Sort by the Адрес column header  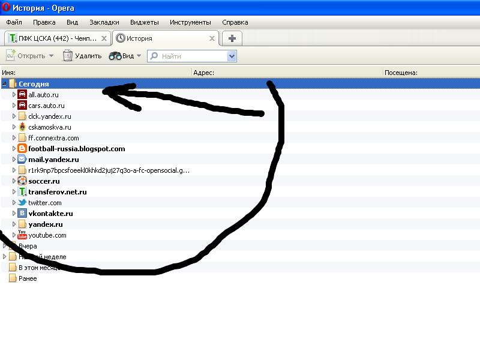(x=287, y=73)
